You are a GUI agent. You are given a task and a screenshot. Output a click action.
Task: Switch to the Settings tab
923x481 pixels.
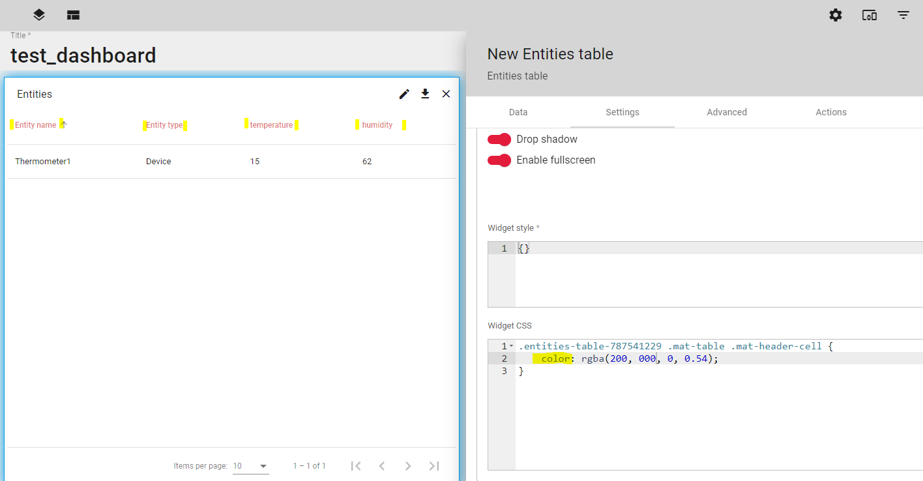tap(623, 112)
